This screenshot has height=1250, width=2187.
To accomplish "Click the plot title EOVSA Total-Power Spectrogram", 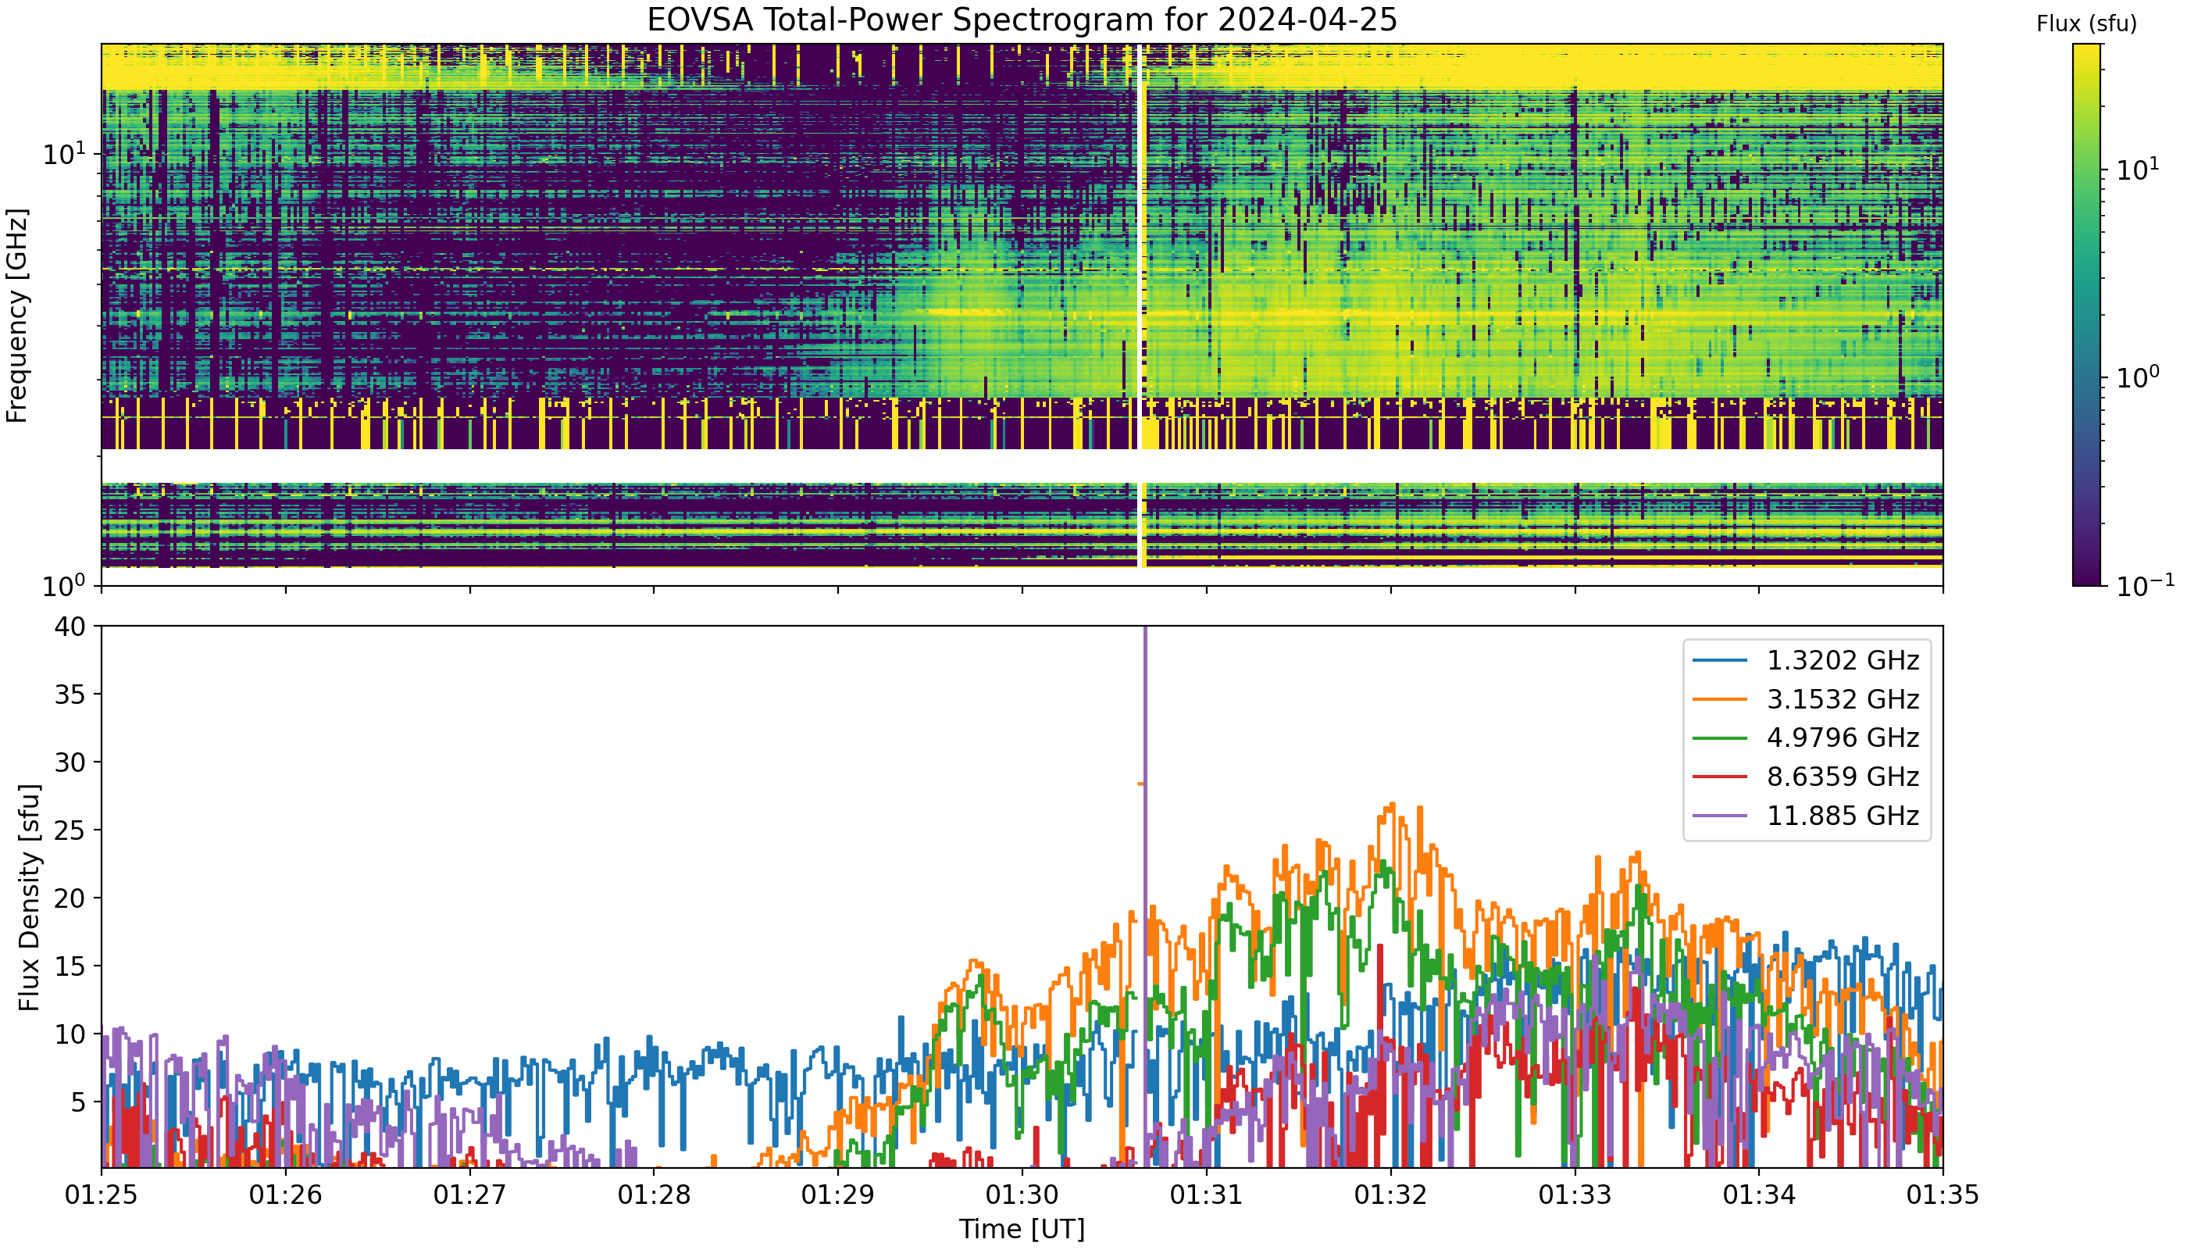I will 1022,20.
